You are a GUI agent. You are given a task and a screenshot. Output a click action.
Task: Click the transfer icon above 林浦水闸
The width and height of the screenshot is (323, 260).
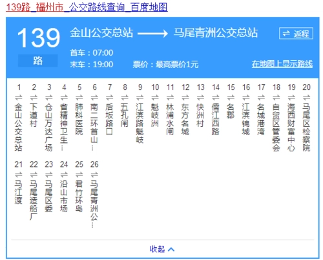point(170,98)
